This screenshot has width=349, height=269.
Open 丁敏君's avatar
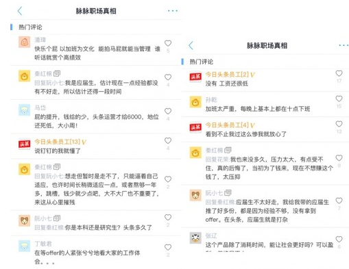(x=24, y=246)
